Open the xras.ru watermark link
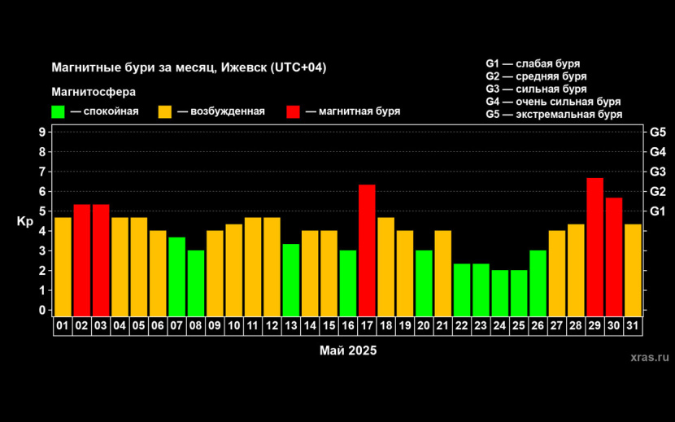Screen dimensions: 675x422 coord(649,356)
